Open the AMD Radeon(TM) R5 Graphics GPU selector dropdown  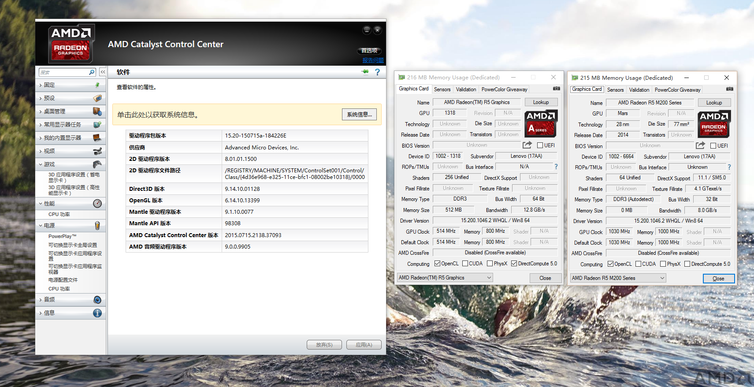click(445, 278)
